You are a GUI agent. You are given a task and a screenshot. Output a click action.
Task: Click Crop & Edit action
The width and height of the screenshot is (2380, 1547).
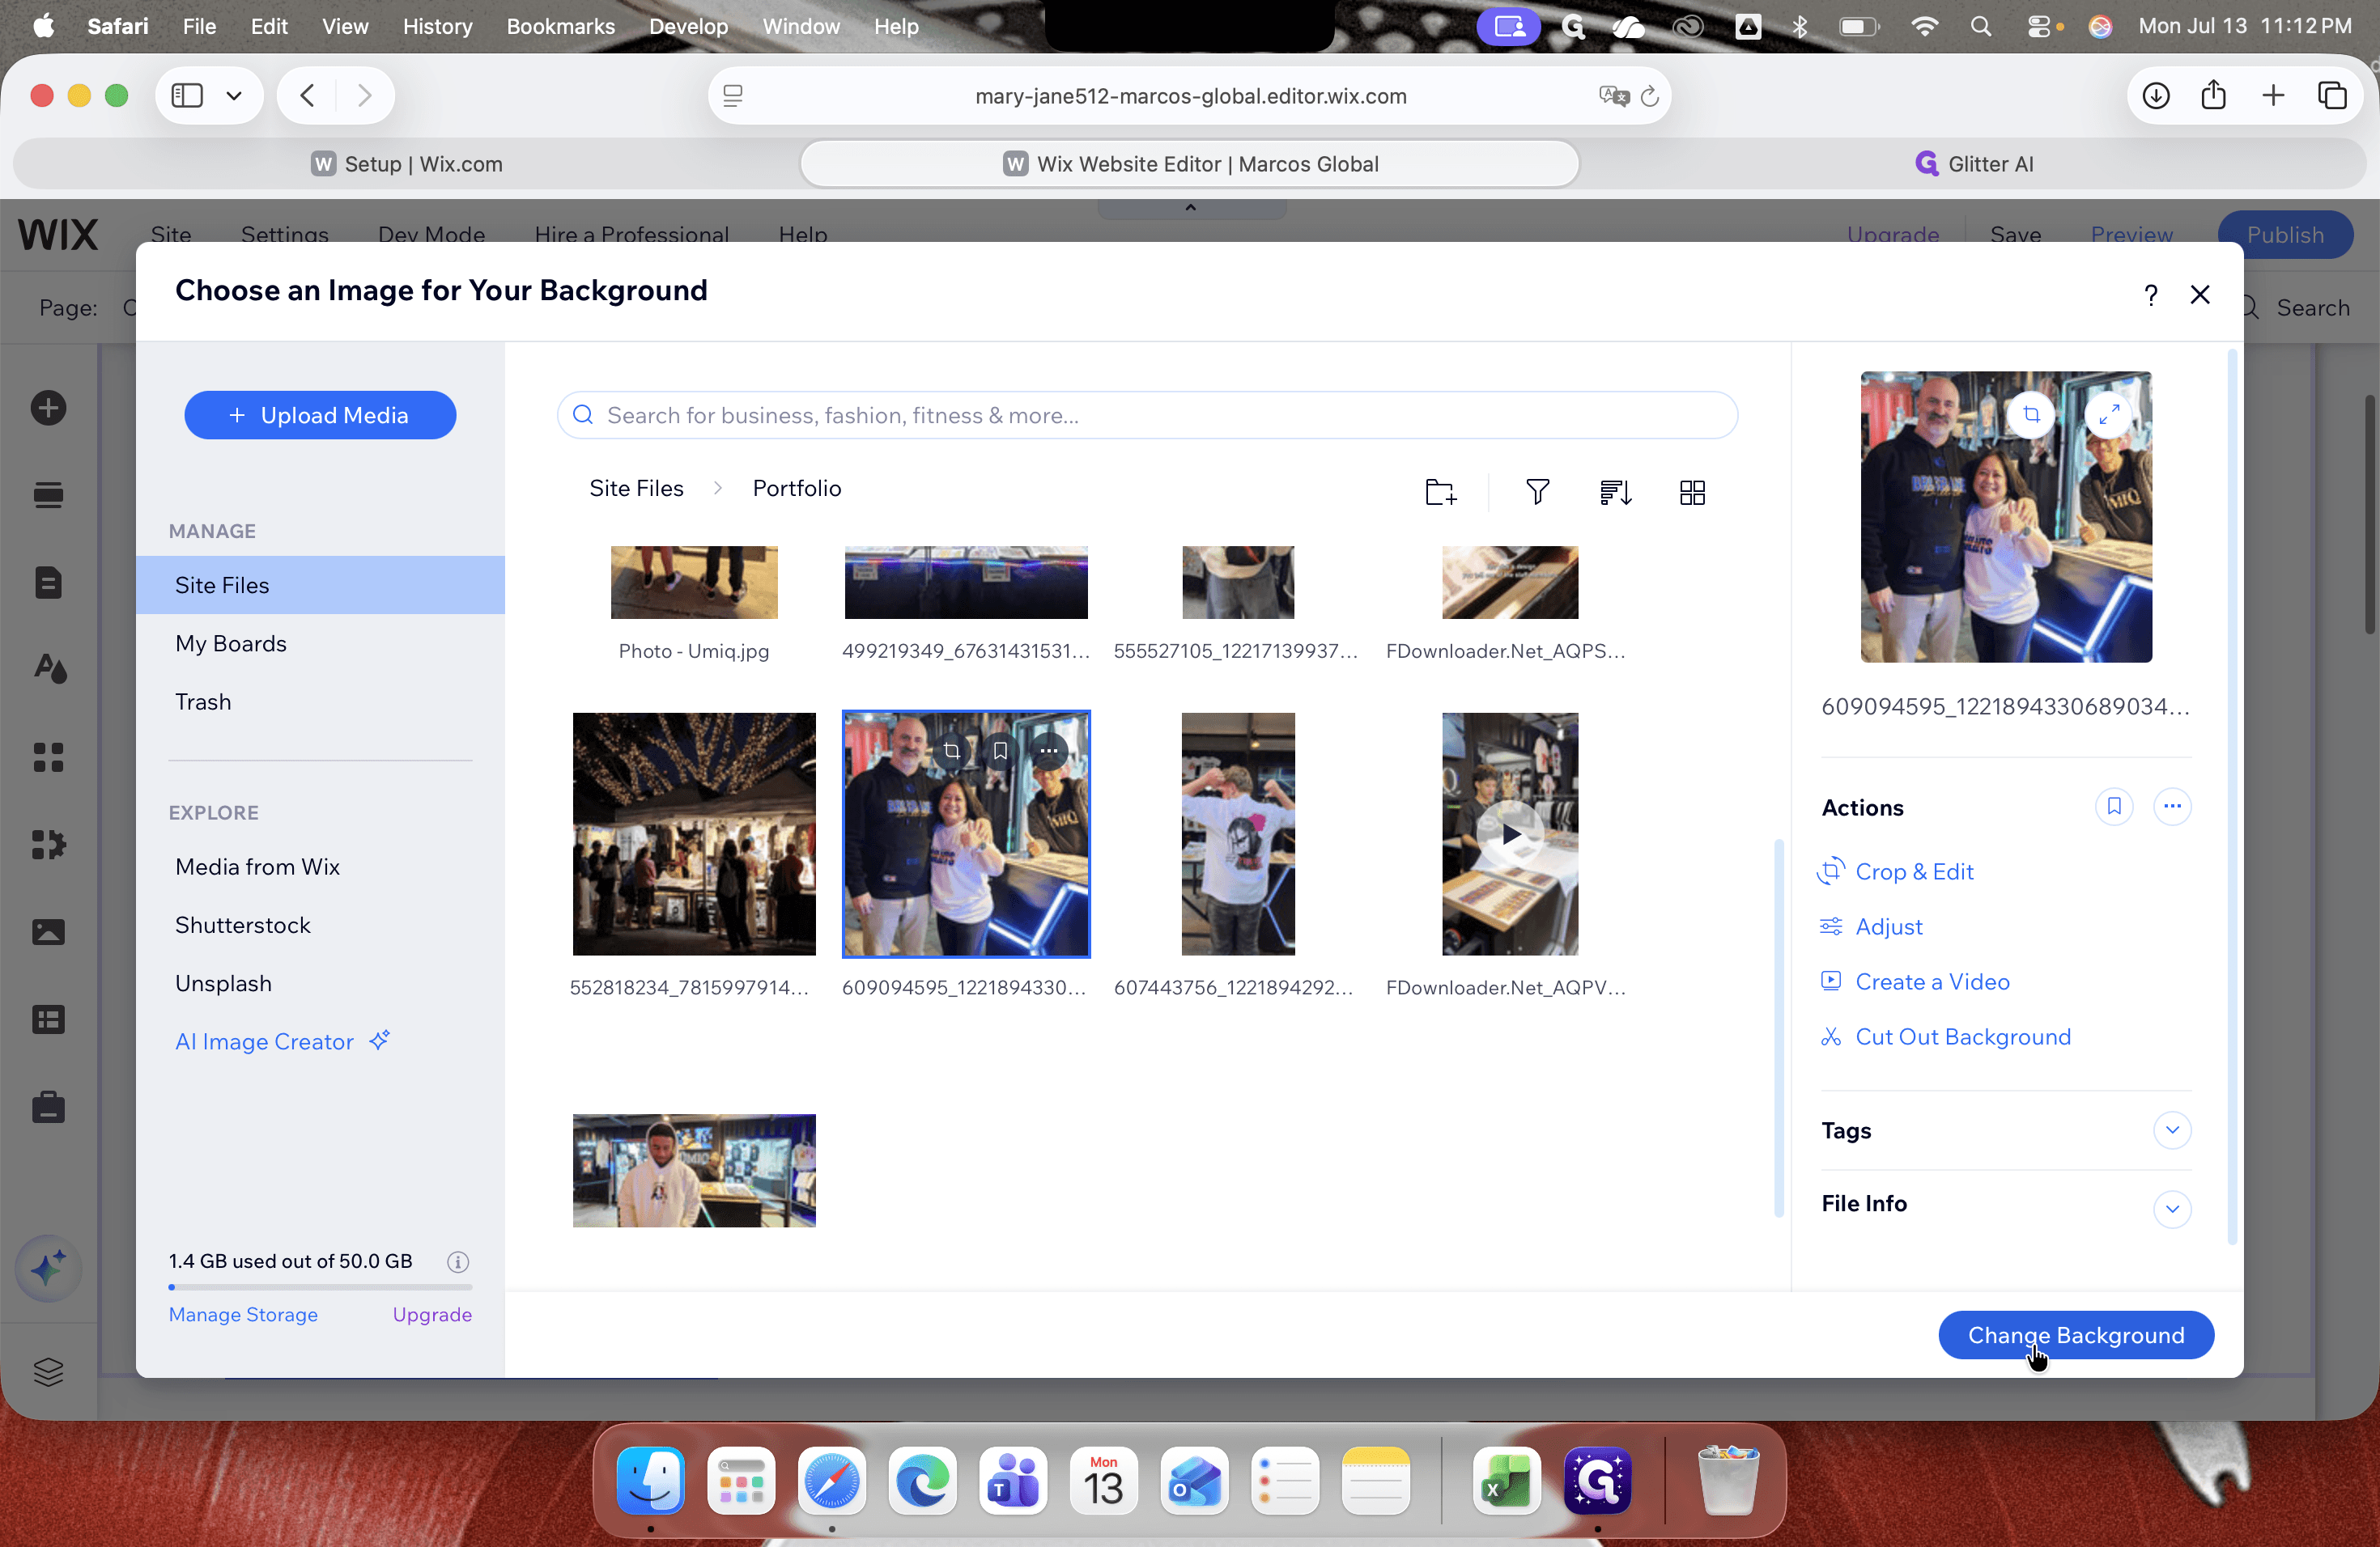point(1895,871)
